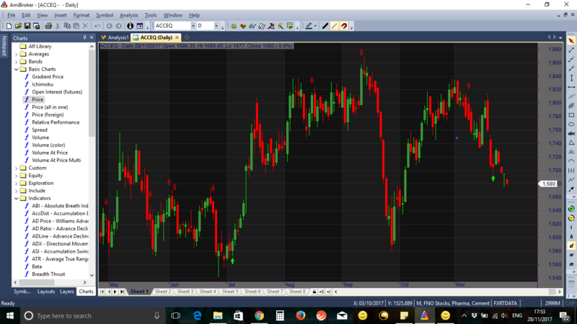Select the abc Text tool
This screenshot has height=324, width=577.
point(571,133)
